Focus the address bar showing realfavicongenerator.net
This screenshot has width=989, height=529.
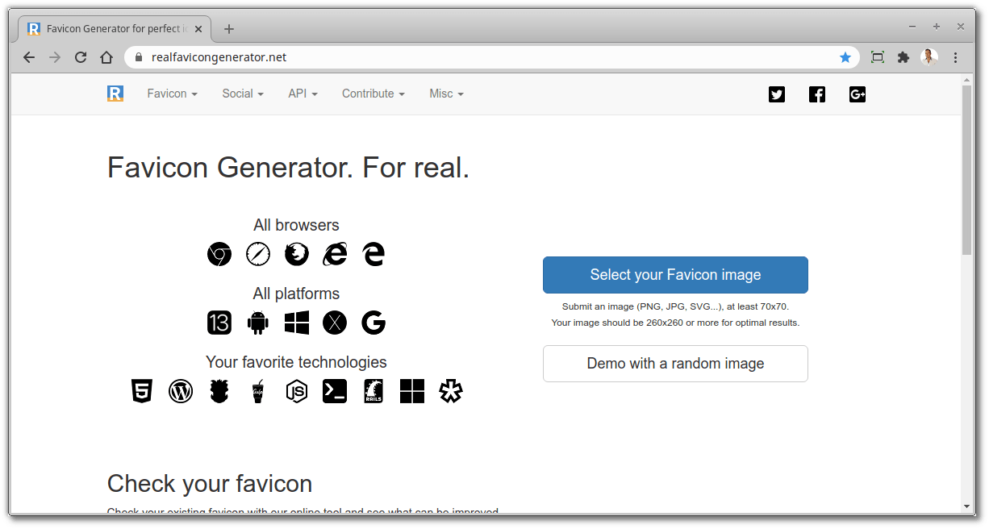[x=492, y=57]
